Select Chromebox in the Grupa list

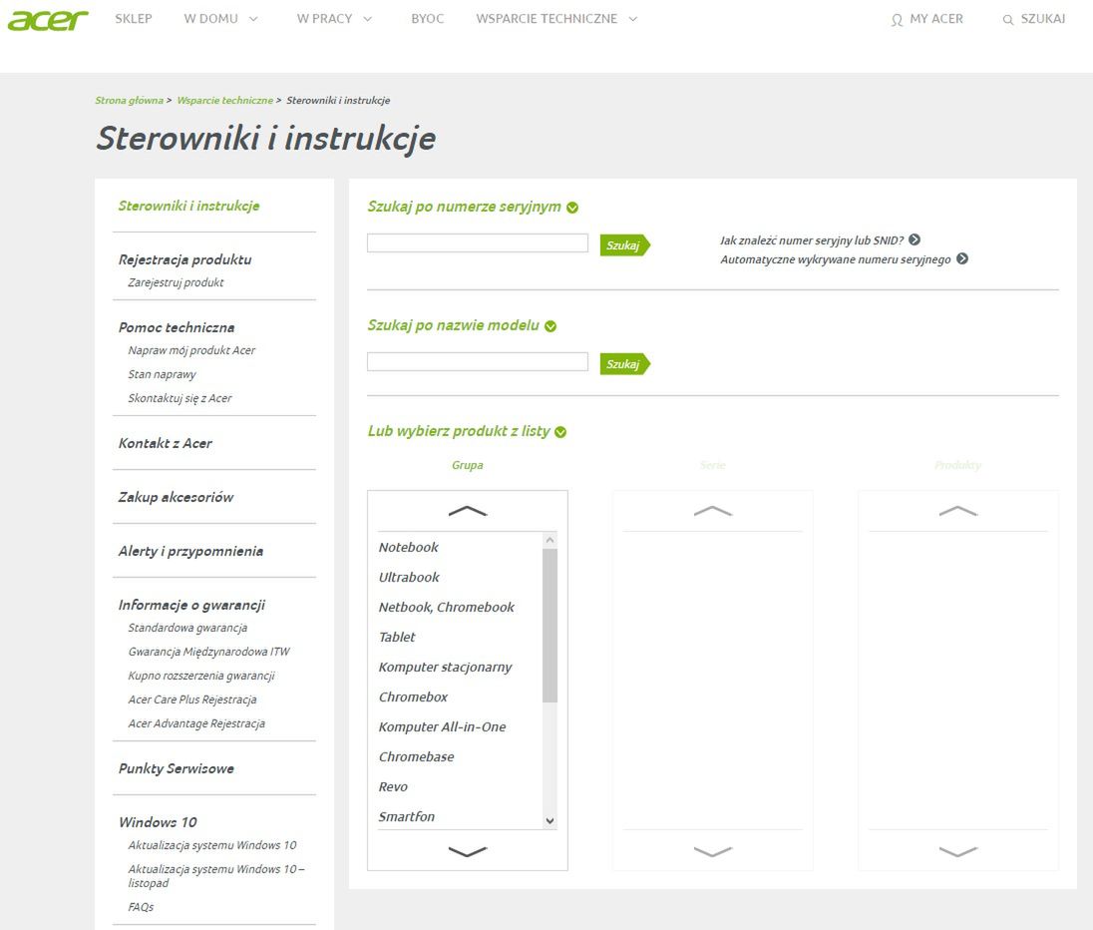(x=413, y=697)
